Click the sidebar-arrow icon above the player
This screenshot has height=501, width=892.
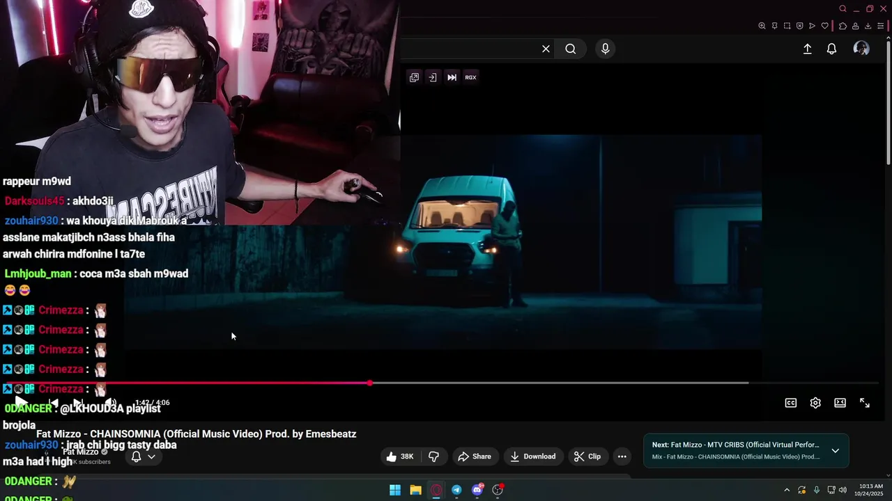click(x=433, y=77)
